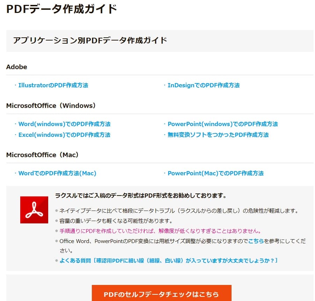
Task: Open the Illustrator PDF作成方法 link
Action: pos(53,85)
